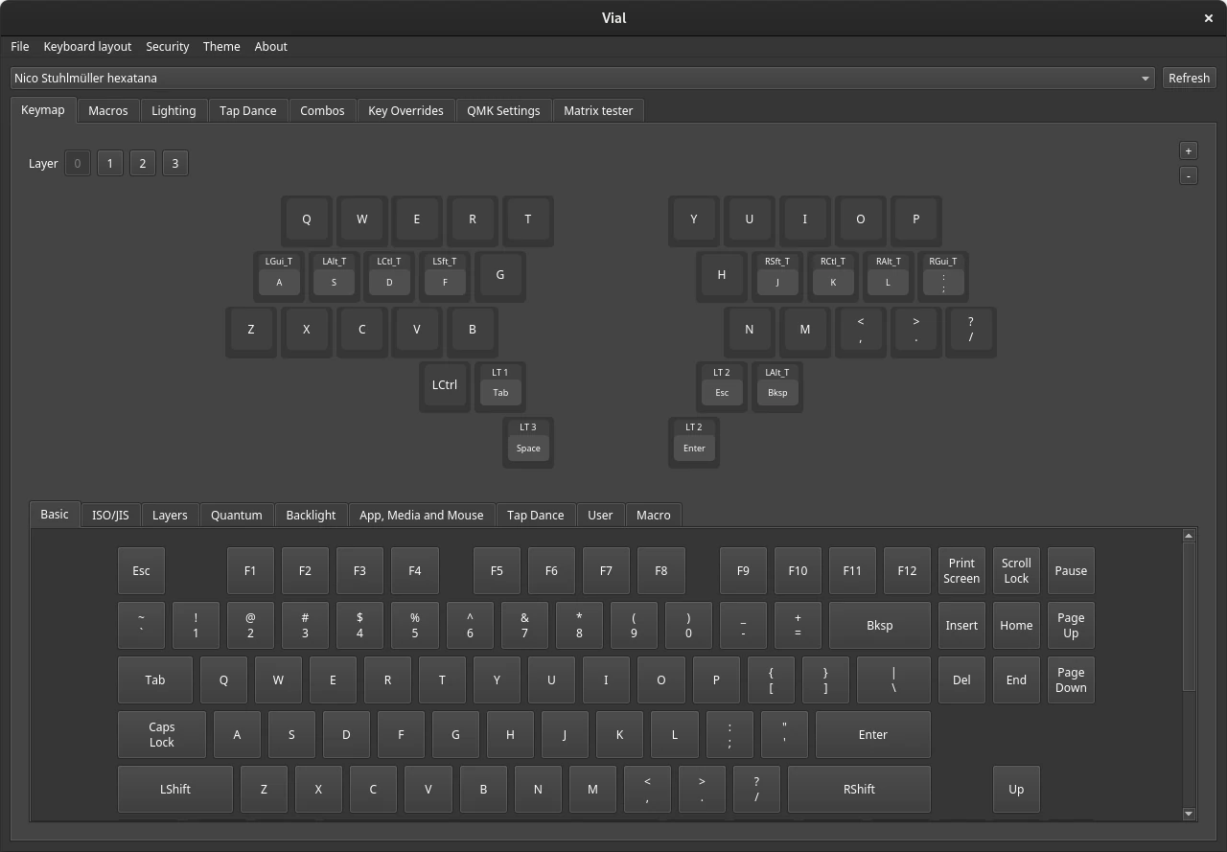Select the LT 2 Esc key
The image size is (1227, 852).
click(722, 385)
